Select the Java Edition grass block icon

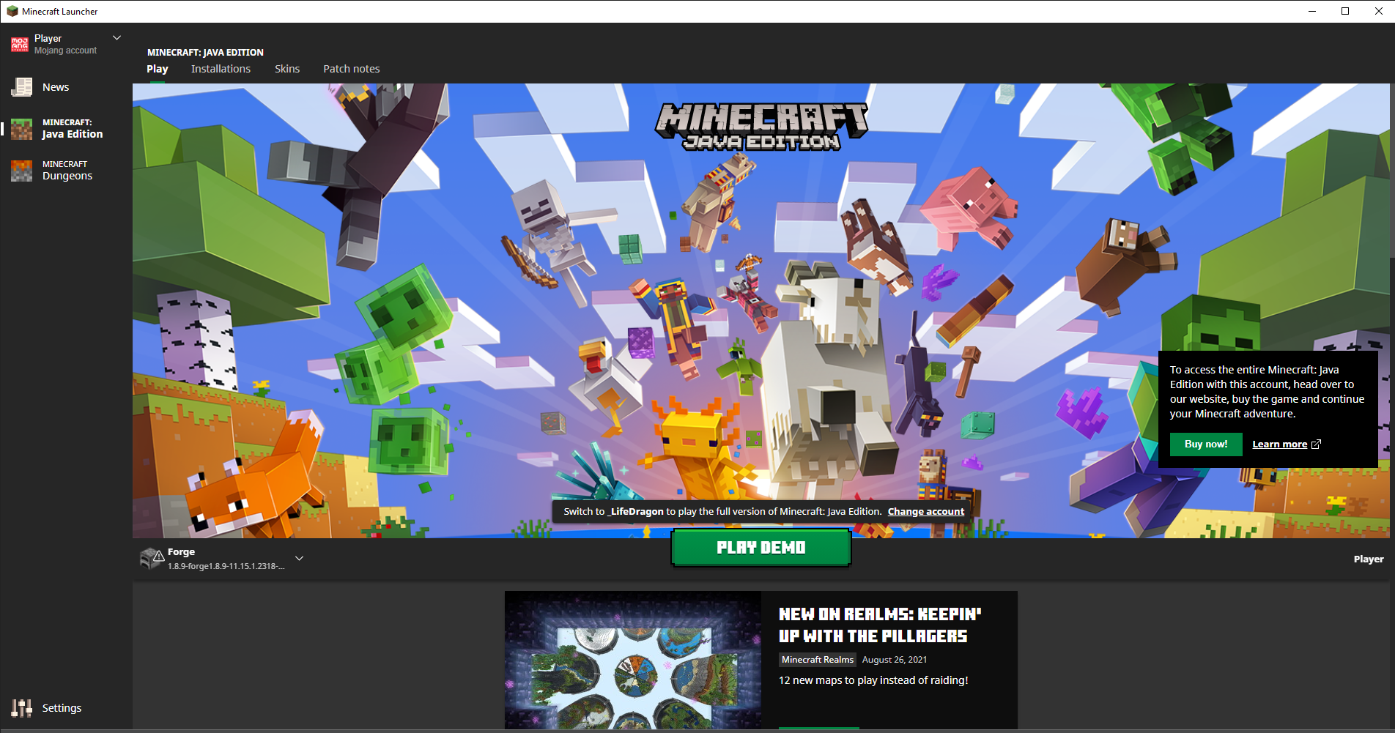pos(22,129)
